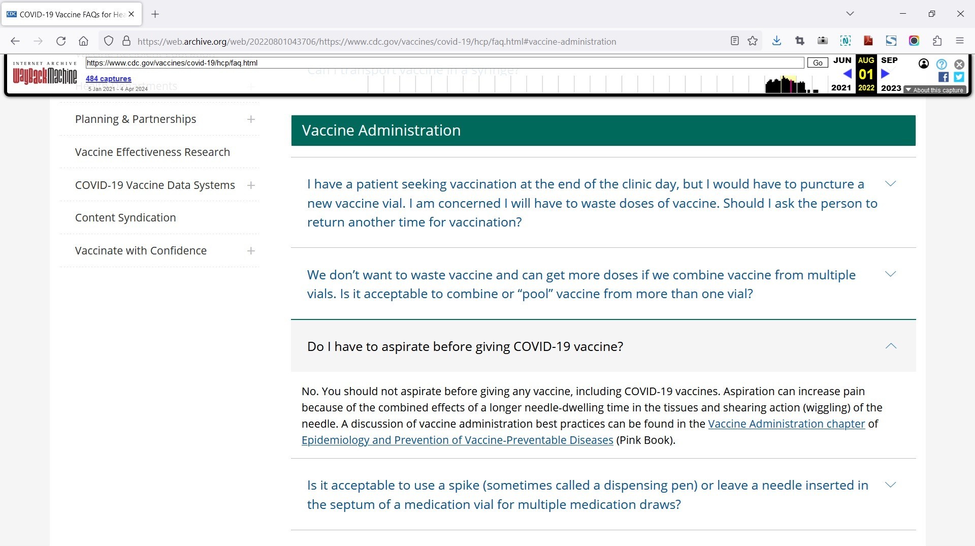Open the About this capture dropdown
This screenshot has height=546, width=975.
(x=934, y=90)
